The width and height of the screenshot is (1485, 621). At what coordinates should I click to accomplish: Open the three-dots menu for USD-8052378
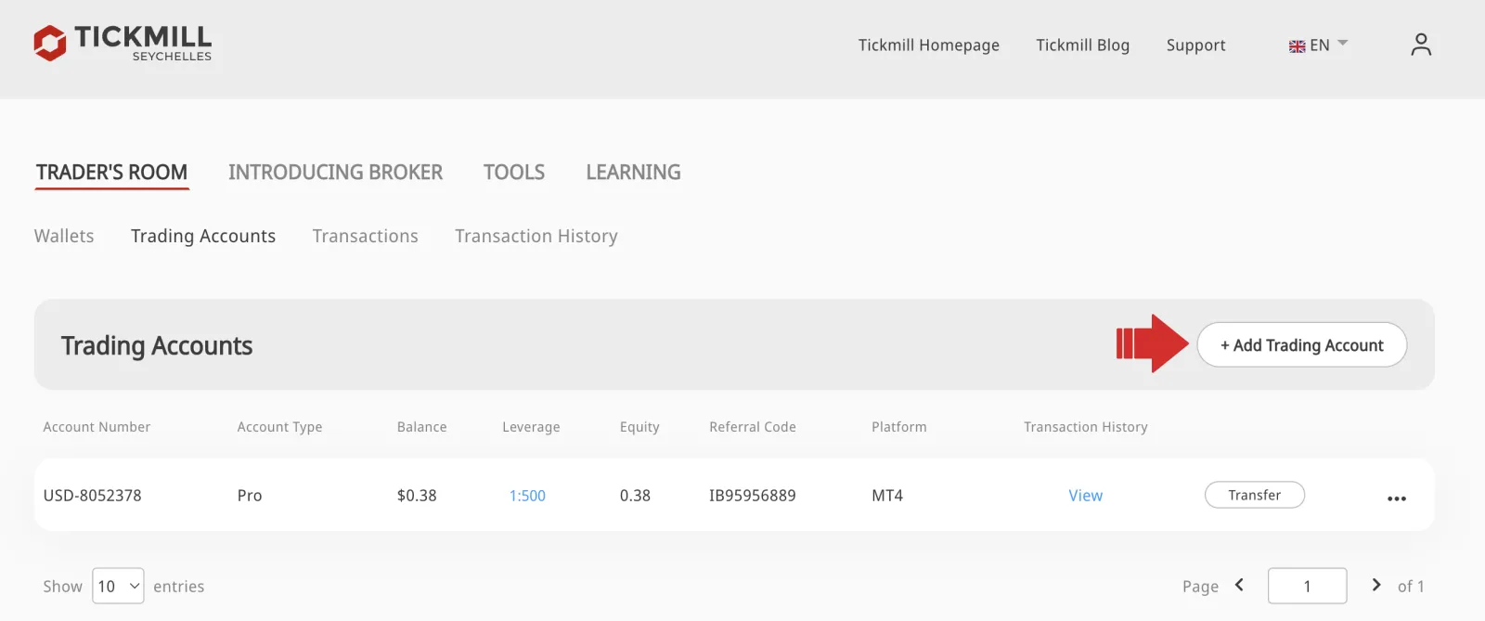click(x=1397, y=498)
